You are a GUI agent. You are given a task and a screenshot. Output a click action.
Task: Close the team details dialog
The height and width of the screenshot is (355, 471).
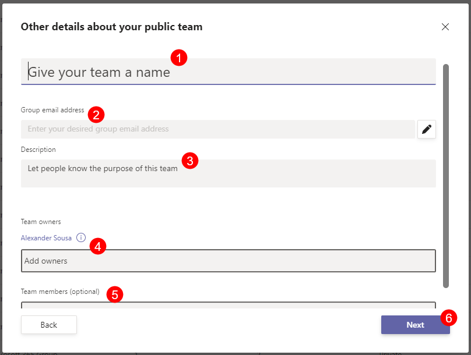tap(445, 27)
